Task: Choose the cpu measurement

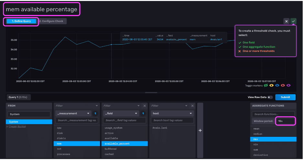Action: point(77,128)
